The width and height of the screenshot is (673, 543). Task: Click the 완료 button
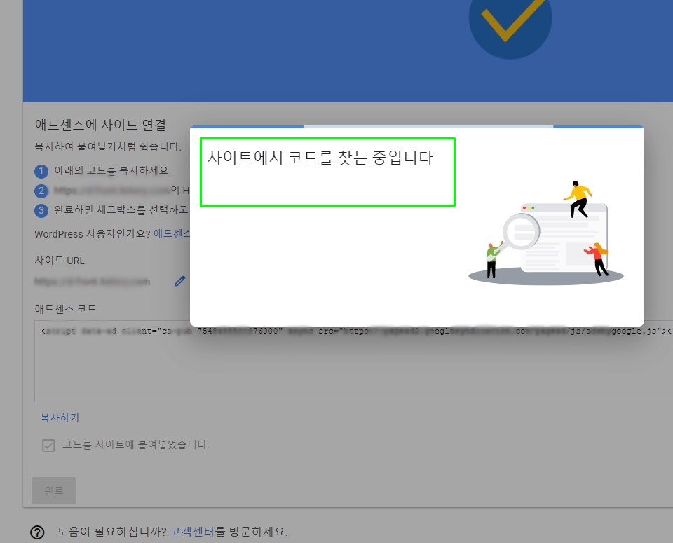coord(54,490)
